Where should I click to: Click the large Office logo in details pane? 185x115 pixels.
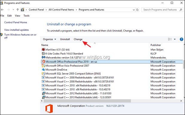pos(49,108)
